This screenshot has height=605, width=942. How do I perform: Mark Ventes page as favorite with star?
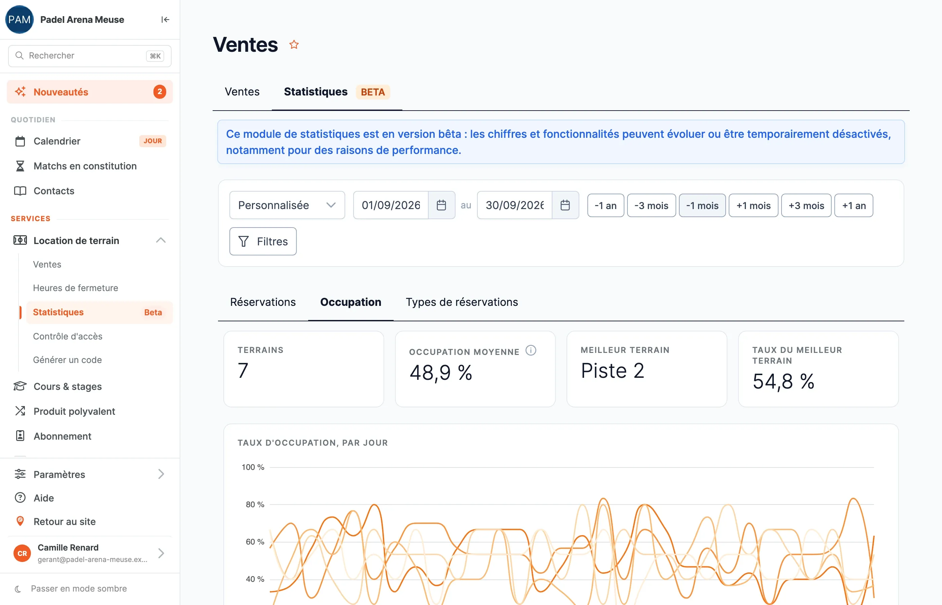[294, 44]
